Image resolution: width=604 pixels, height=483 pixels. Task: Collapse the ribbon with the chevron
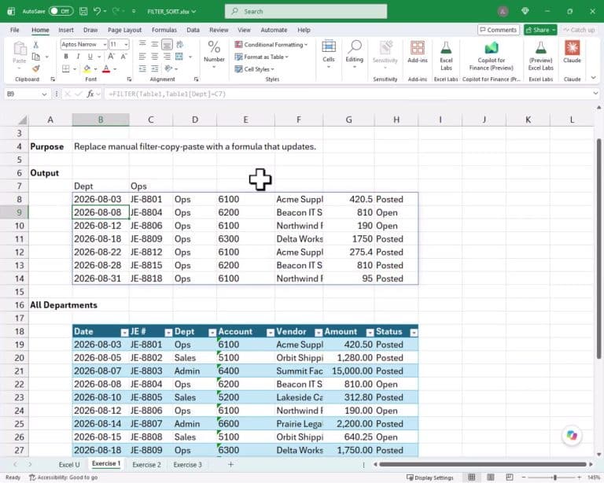tap(594, 78)
